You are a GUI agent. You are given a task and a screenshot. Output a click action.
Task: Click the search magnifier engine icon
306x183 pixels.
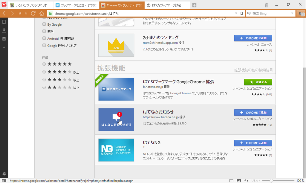pos(249,13)
